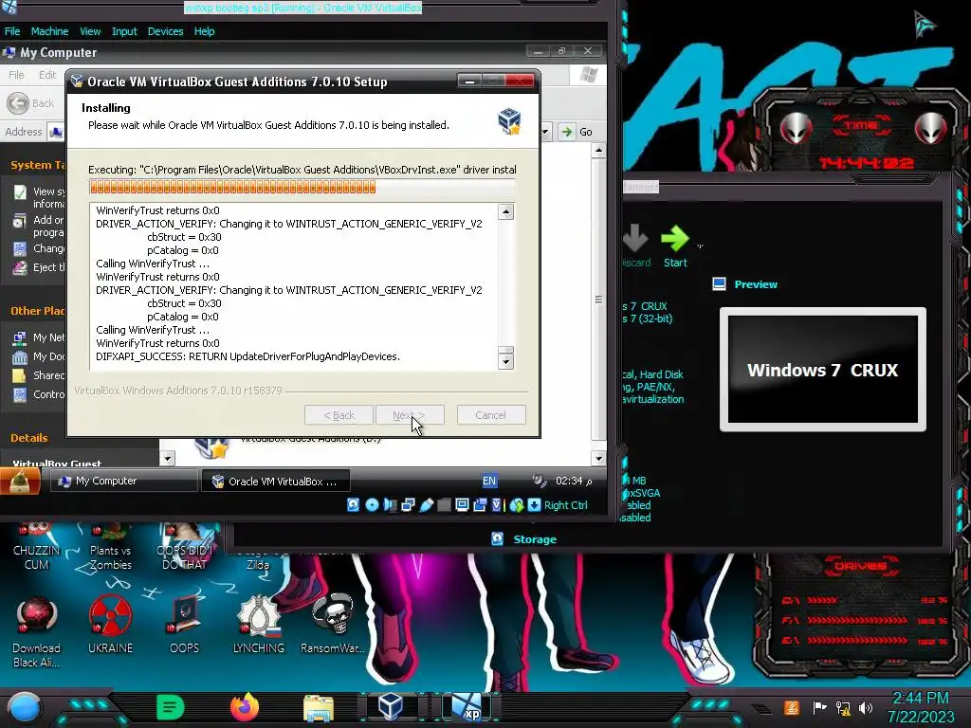Viewport: 971px width, 728px height.
Task: Click the < Back button in setup
Action: click(339, 415)
